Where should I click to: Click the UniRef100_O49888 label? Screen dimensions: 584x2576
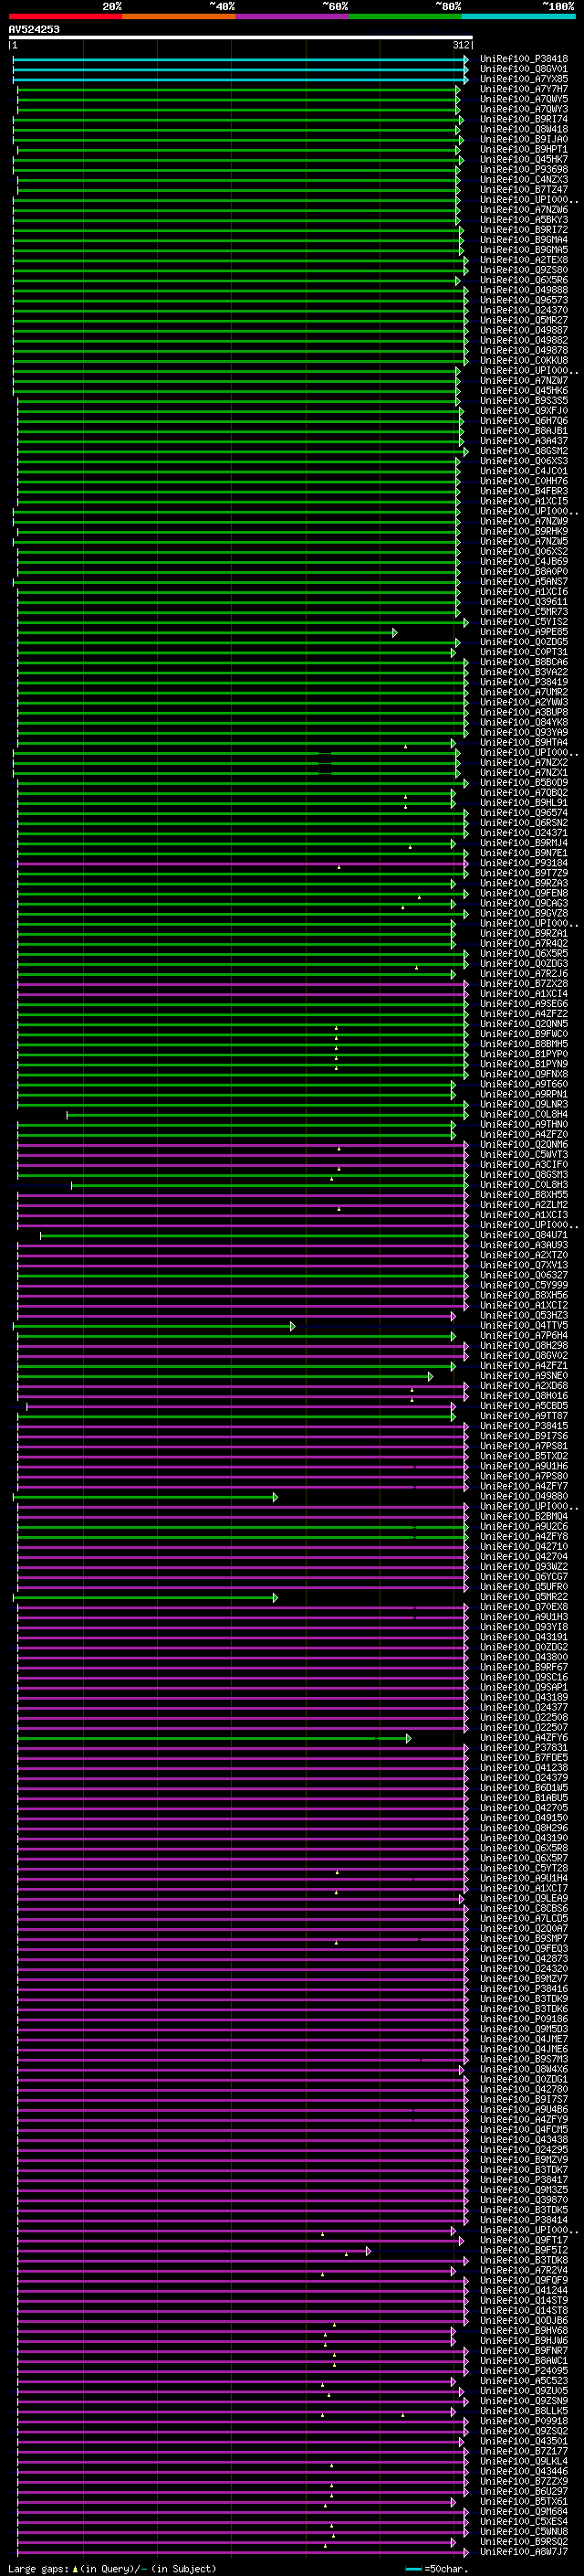pos(524,290)
